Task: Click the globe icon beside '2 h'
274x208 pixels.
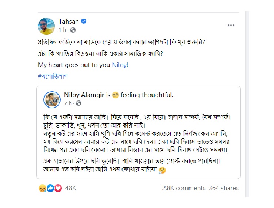Action: pos(78,103)
